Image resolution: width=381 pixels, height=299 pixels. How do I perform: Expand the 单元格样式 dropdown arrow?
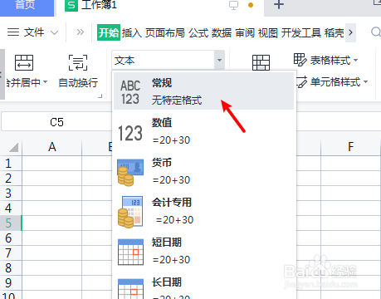tap(365, 82)
